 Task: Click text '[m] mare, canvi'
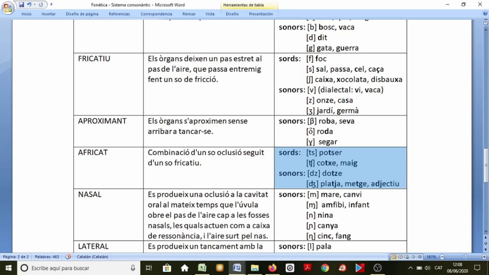334,194
